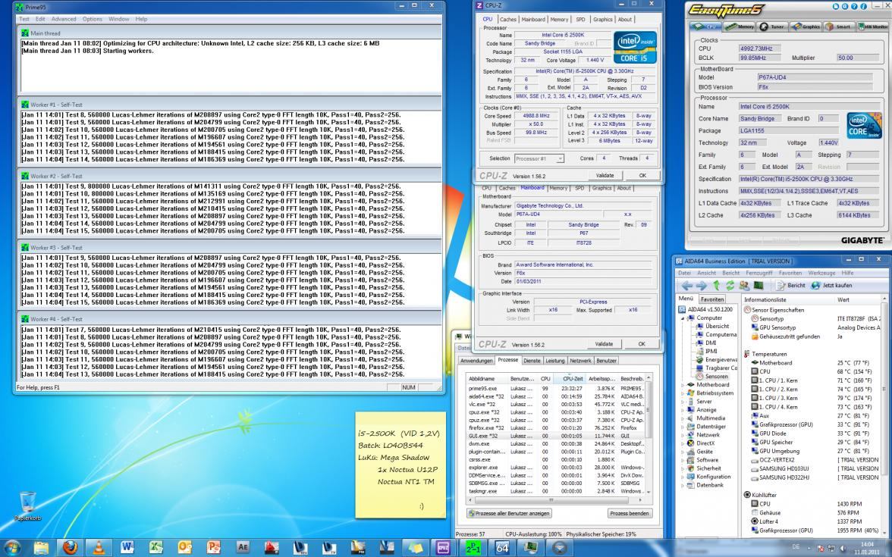Image resolution: width=892 pixels, height=557 pixels.
Task: Expand the DirectX node in AIDA64 tree
Action: point(683,443)
